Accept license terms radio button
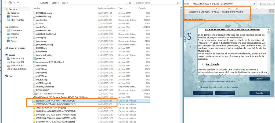The image size is (275, 123). pyautogui.click(x=199, y=81)
